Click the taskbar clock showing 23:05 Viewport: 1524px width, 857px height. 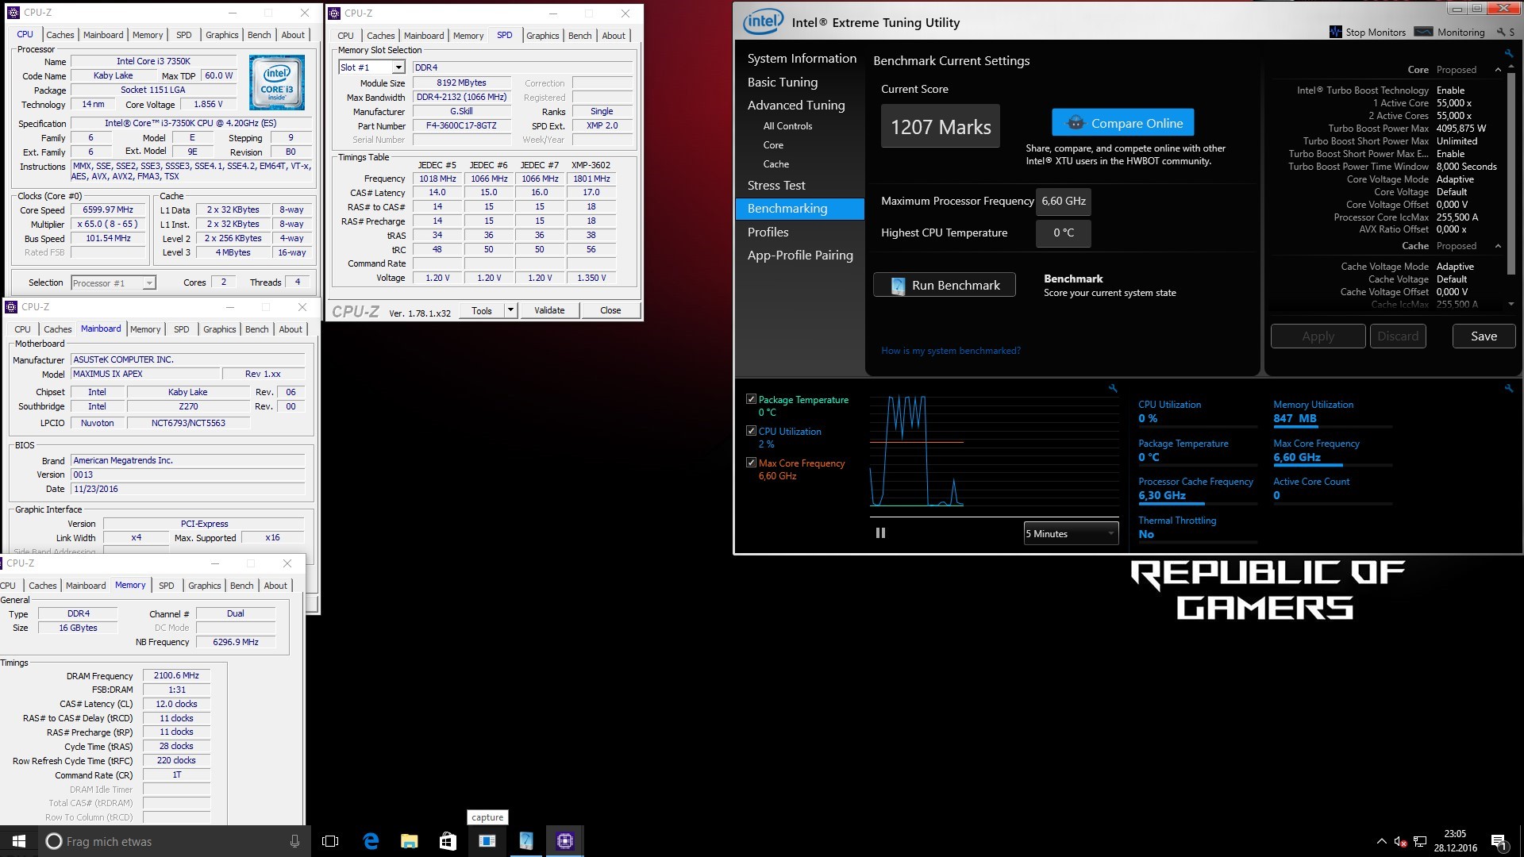tap(1455, 841)
